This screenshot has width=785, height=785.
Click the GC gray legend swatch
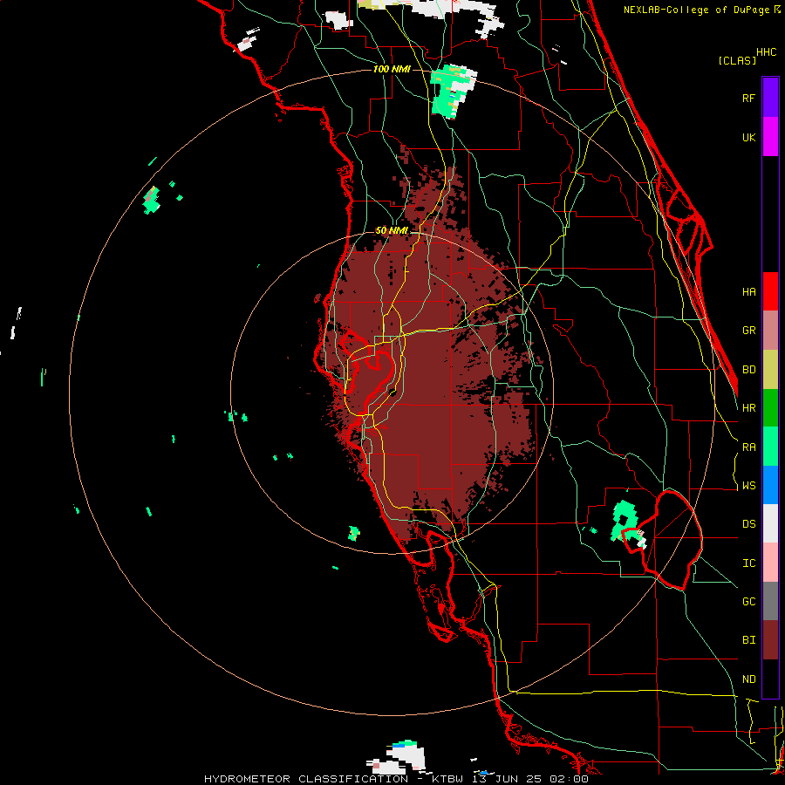[770, 601]
